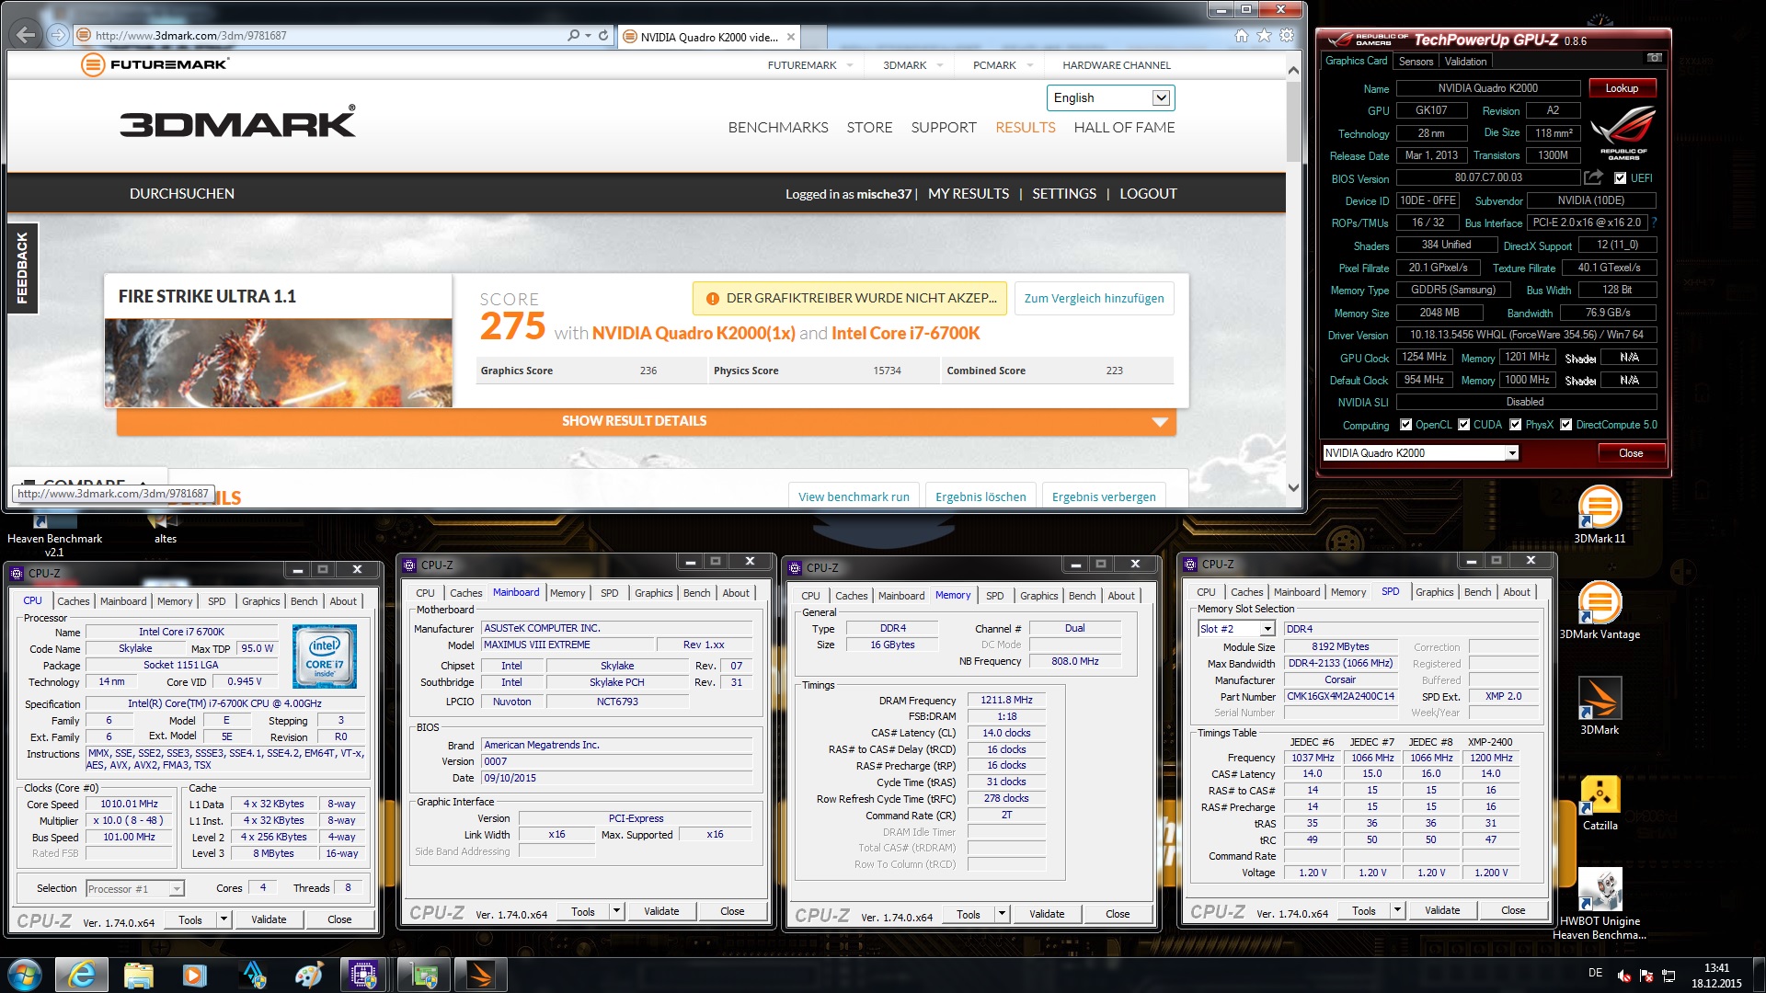Click the system tray clock
Screen dimensions: 1766x993
[x=1715, y=976]
